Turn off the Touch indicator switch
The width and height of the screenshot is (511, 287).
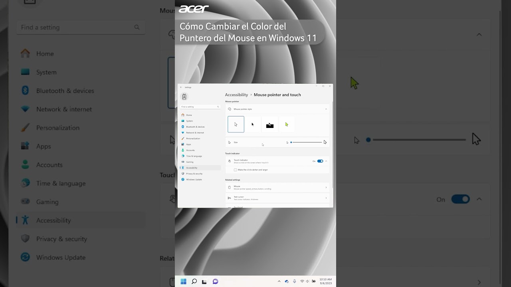tap(320, 161)
